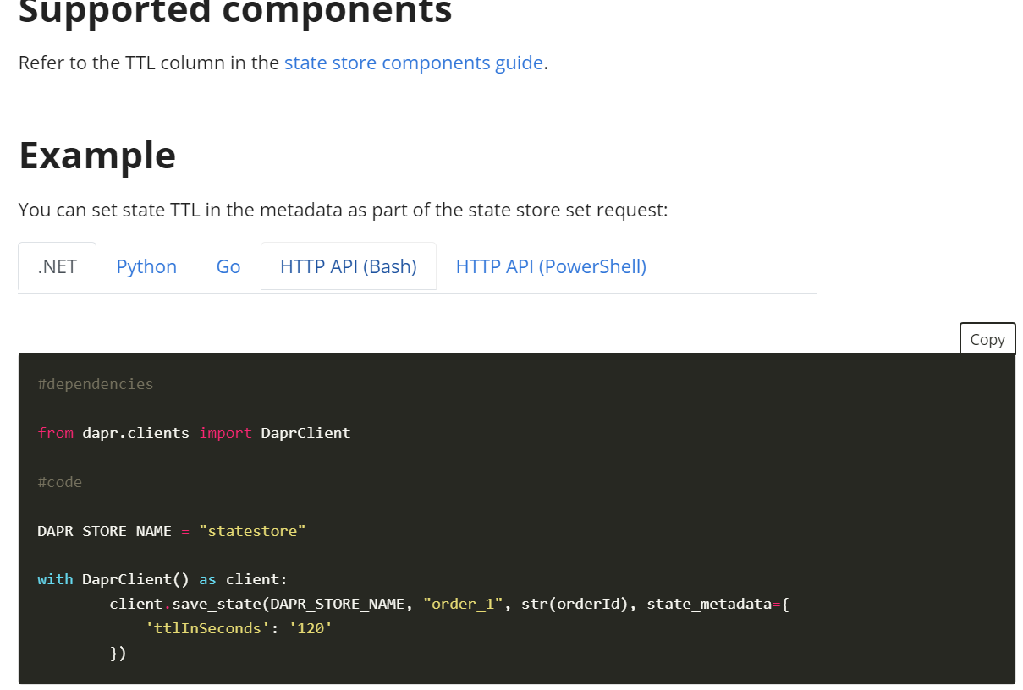Switch to the .NET code tab
Screen dimensions: 1023x690
click(x=56, y=266)
